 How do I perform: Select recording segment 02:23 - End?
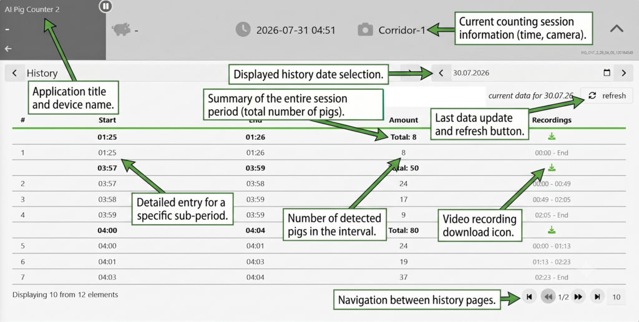click(552, 277)
